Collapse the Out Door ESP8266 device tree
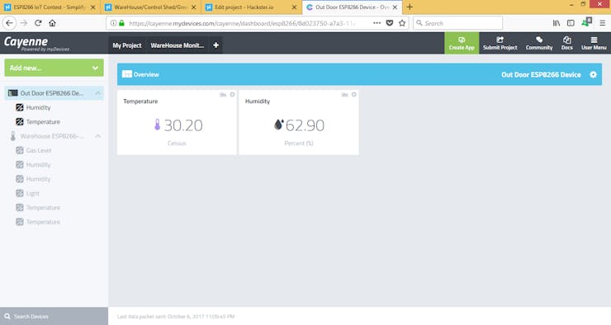Screen dimensions: 611x325 pos(97,93)
